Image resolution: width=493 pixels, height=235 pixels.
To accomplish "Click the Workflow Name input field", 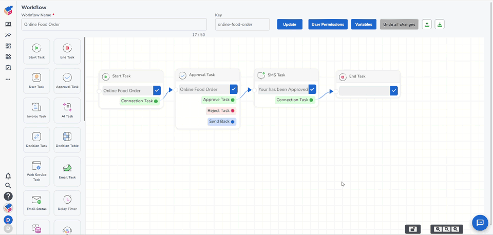I will click(x=114, y=25).
